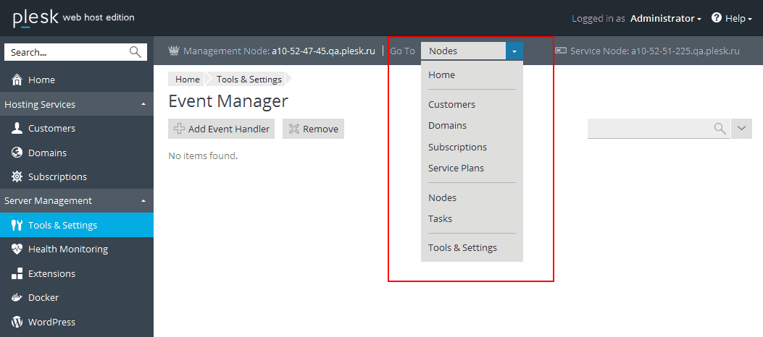Open the Help menu
This screenshot has width=763, height=337.
733,19
